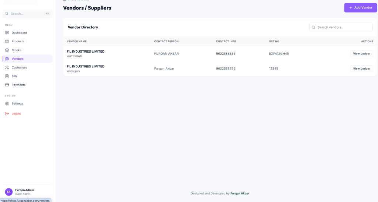The image size is (378, 202).
Task: Click the Vendor Directory heading
Action: pos(83,27)
